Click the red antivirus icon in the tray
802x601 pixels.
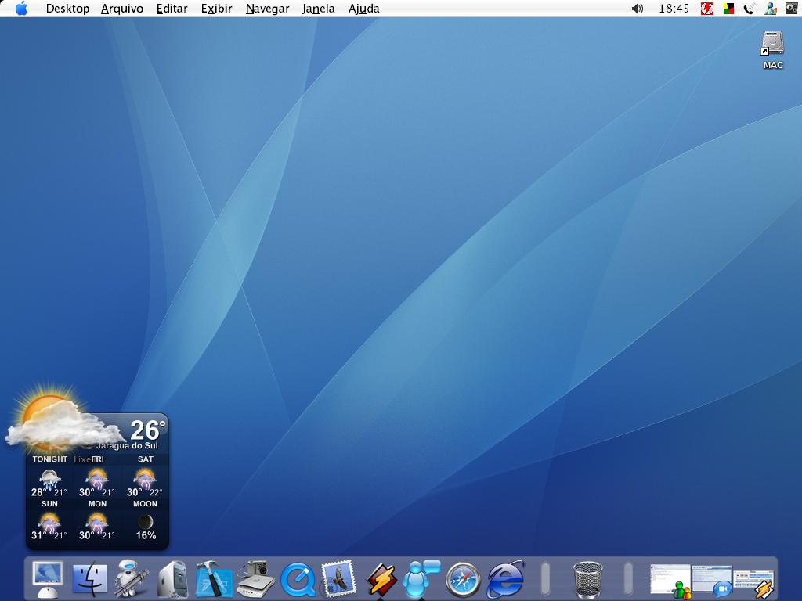[706, 9]
